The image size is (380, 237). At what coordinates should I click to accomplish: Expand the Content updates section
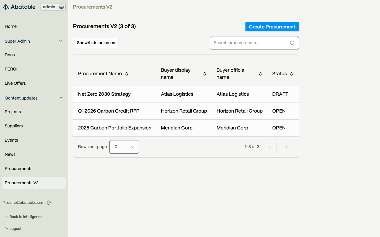pyautogui.click(x=34, y=98)
